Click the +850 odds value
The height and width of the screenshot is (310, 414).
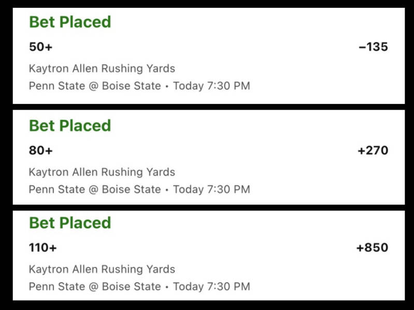[372, 248]
